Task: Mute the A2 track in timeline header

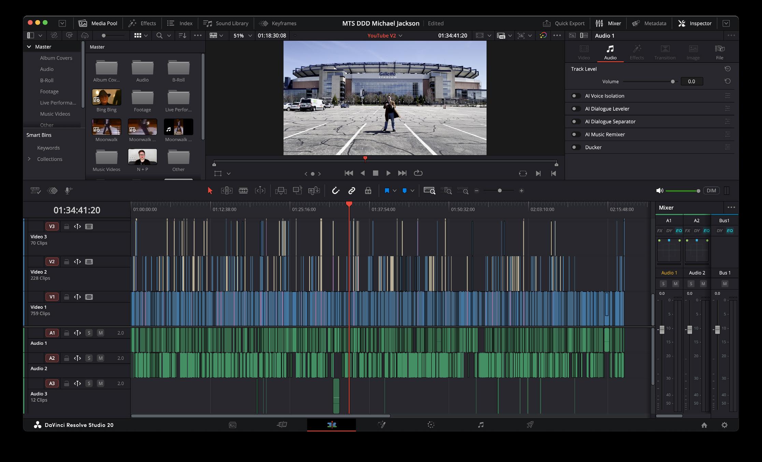Action: tap(100, 358)
